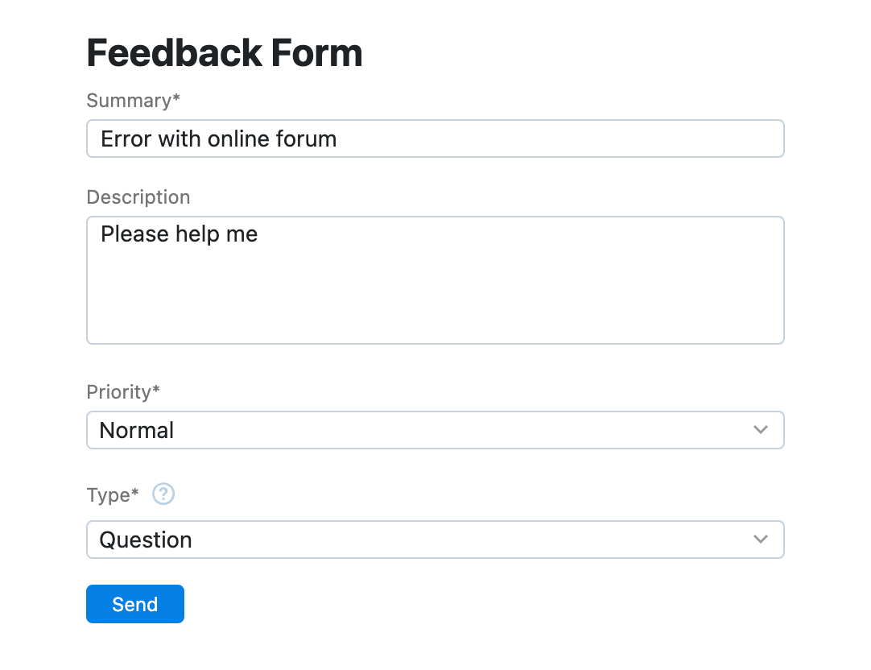Click the Summary field label

(127, 101)
